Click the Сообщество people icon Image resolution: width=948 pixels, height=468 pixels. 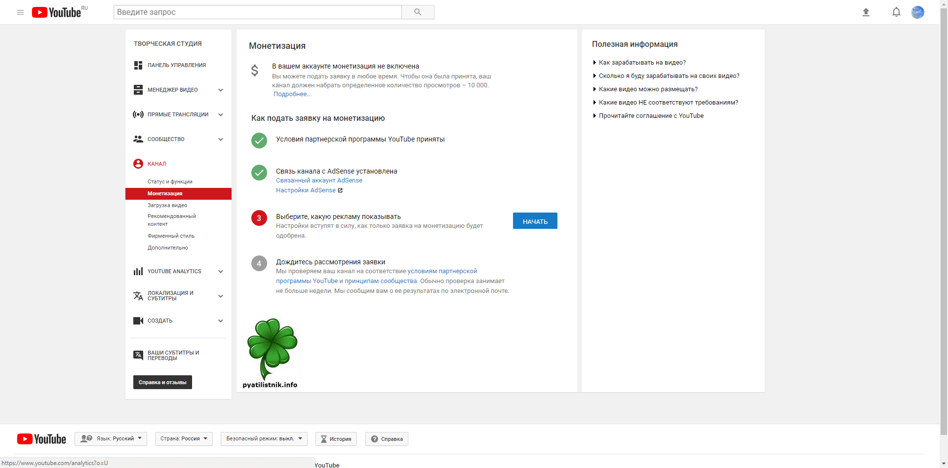[138, 139]
